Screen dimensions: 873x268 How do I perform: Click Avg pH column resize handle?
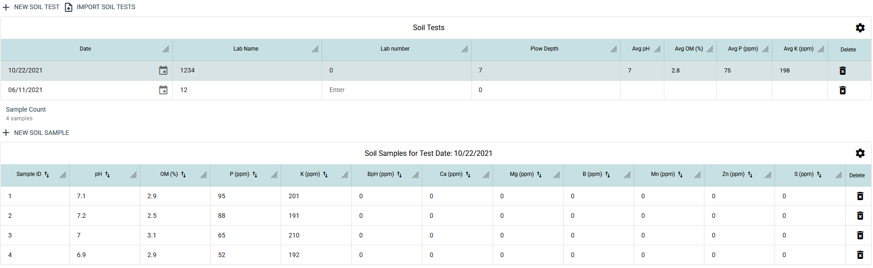(657, 49)
